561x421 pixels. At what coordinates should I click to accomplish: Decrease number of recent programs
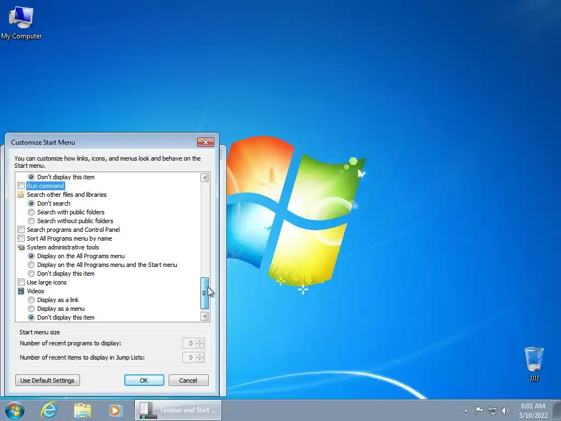click(200, 346)
